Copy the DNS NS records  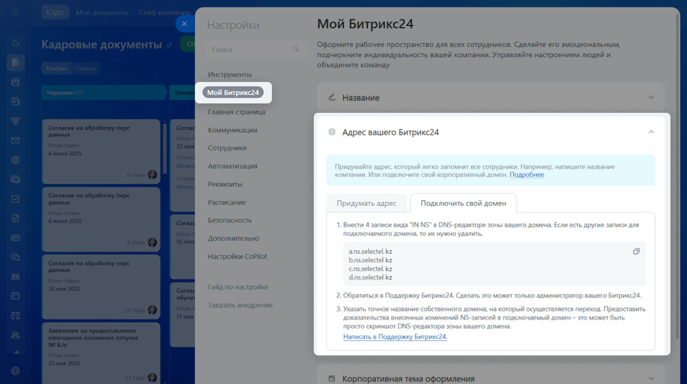[x=636, y=251]
